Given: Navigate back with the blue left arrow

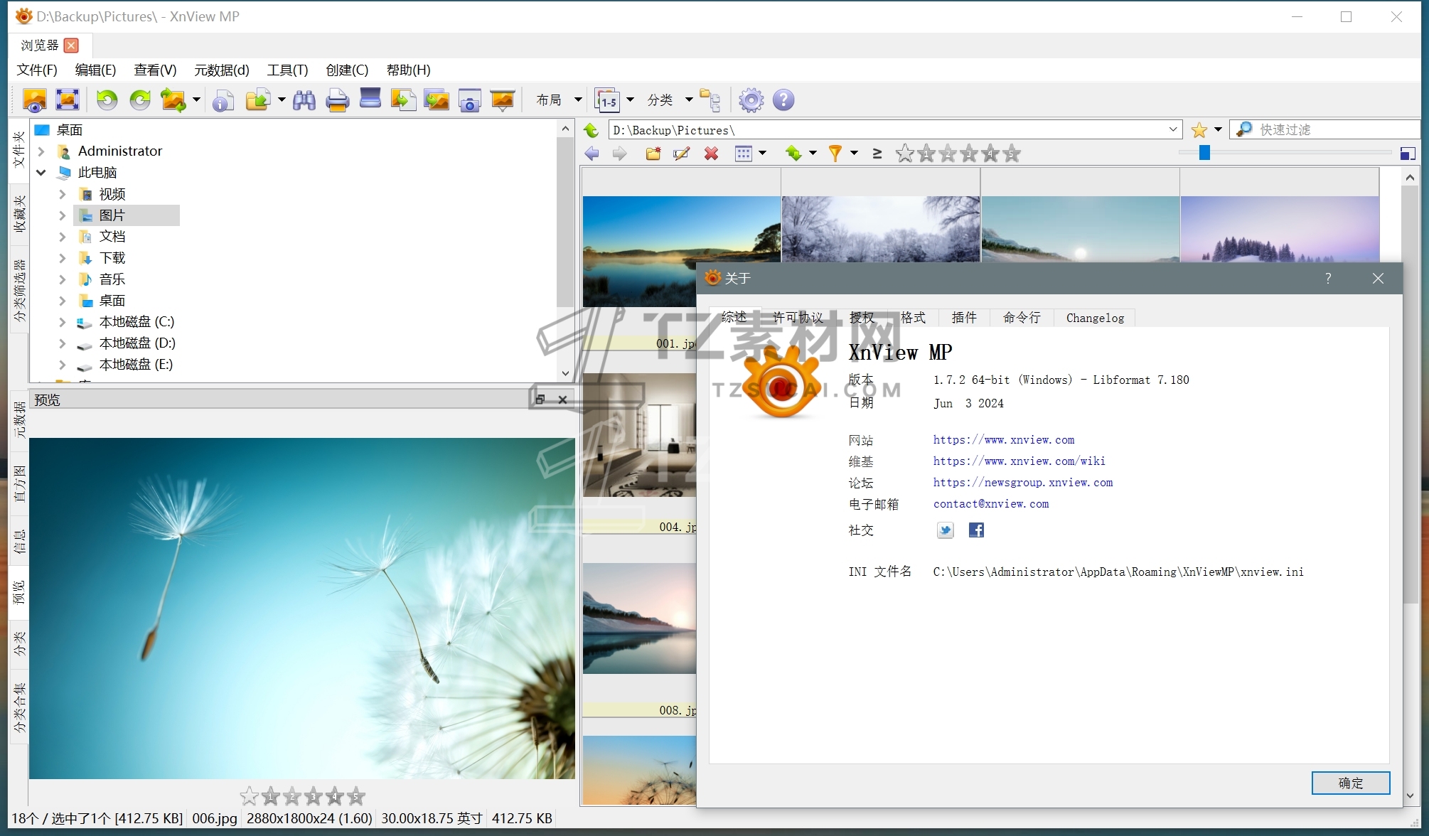Looking at the screenshot, I should 592,154.
